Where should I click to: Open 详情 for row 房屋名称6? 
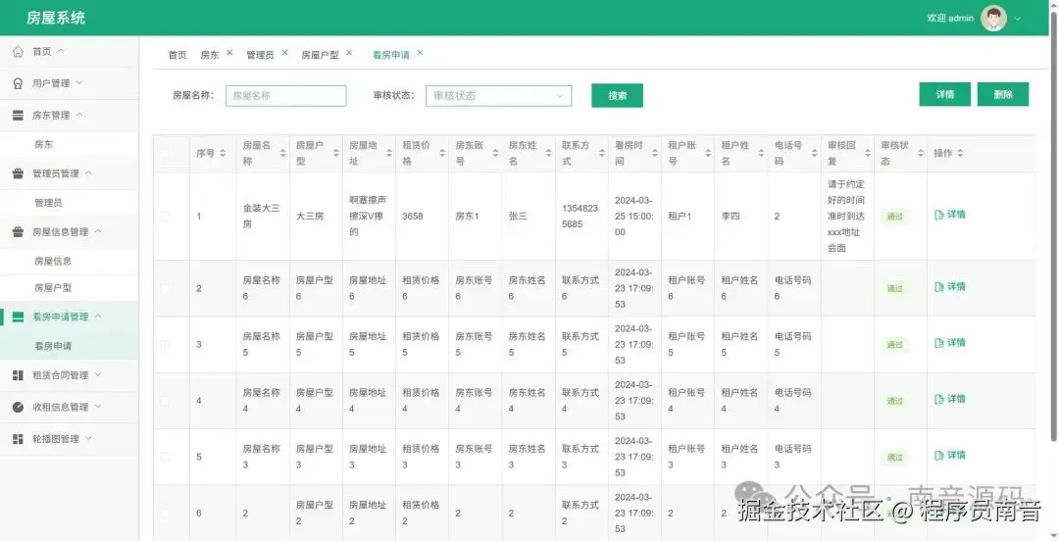tap(949, 287)
